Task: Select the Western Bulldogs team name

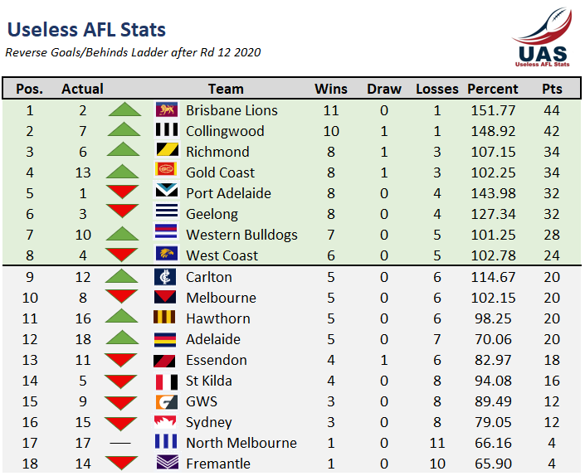Action: [x=241, y=235]
